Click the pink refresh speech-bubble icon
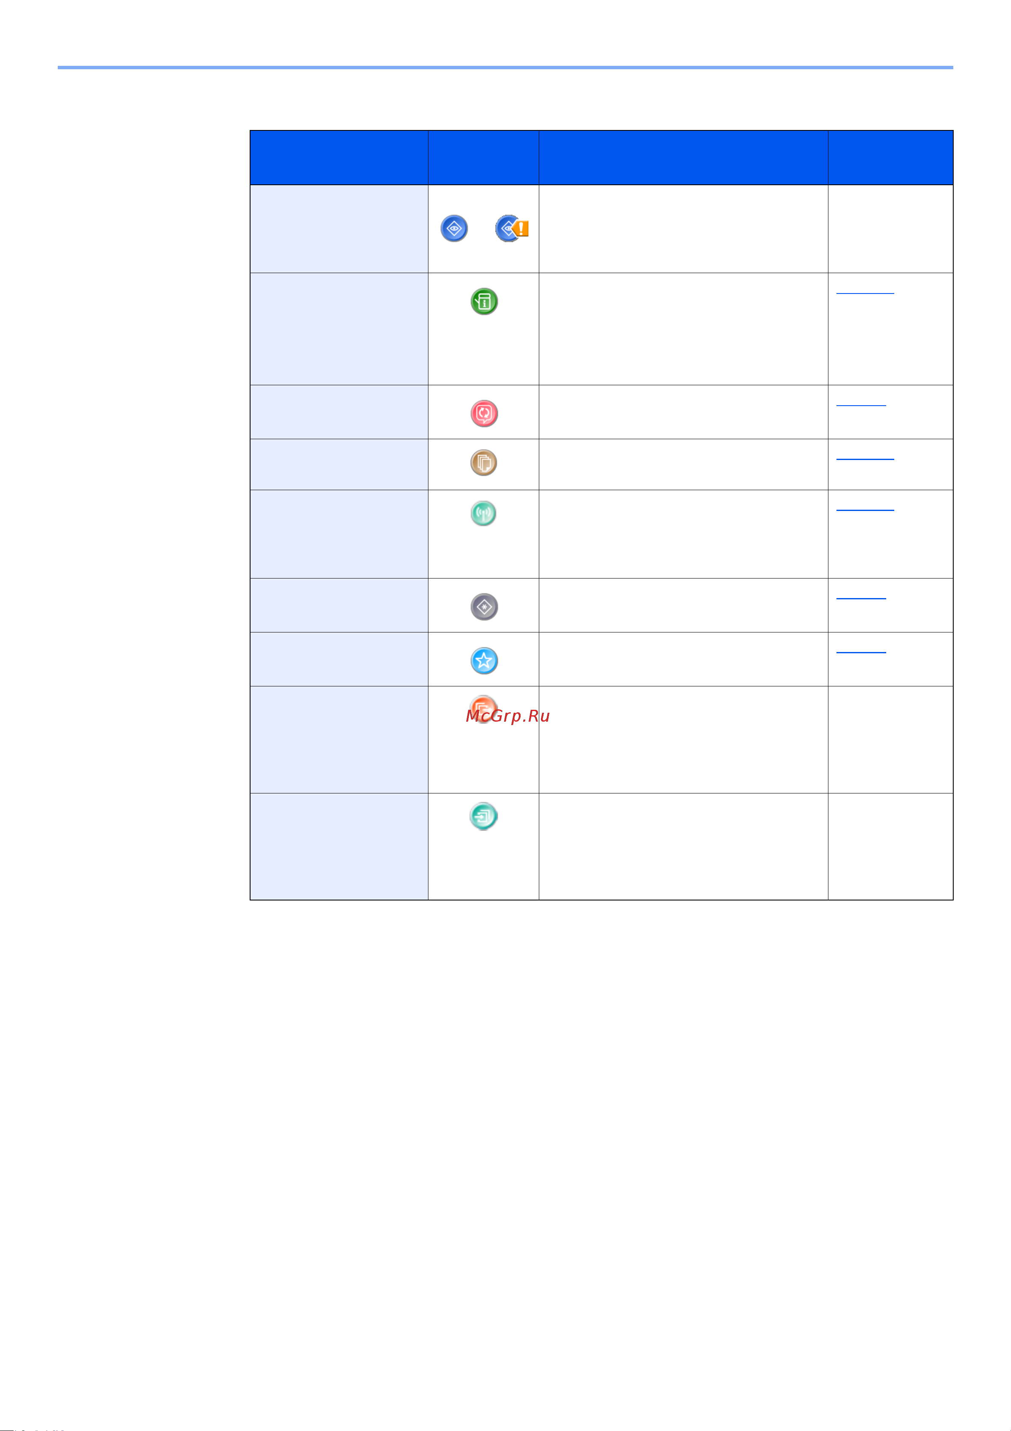The image size is (1011, 1431). click(483, 413)
